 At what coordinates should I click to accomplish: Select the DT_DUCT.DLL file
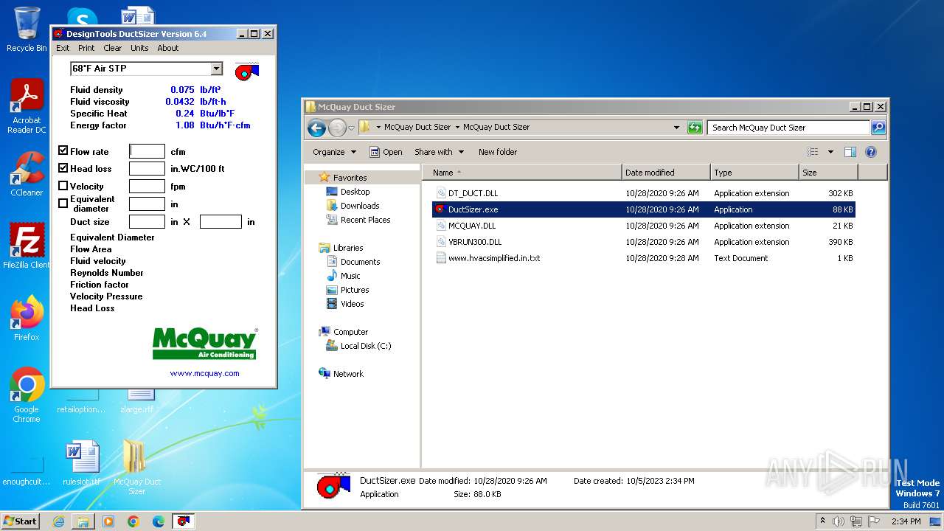(x=643, y=193)
